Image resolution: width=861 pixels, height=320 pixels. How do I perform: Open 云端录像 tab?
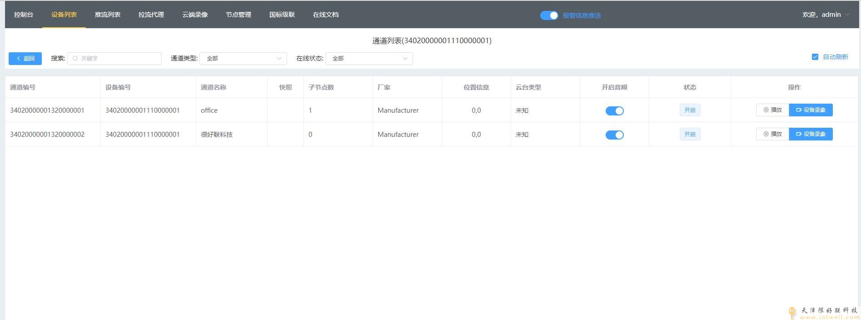tap(195, 15)
